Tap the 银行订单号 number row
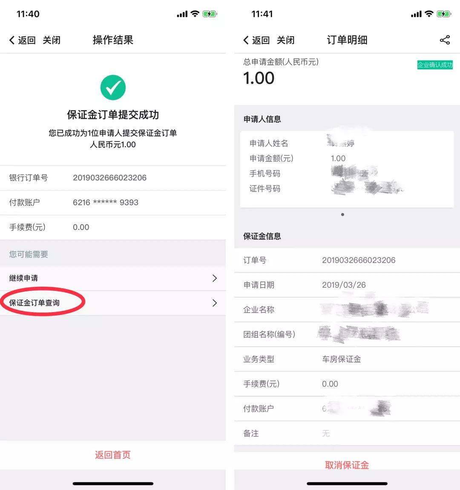 point(113,178)
